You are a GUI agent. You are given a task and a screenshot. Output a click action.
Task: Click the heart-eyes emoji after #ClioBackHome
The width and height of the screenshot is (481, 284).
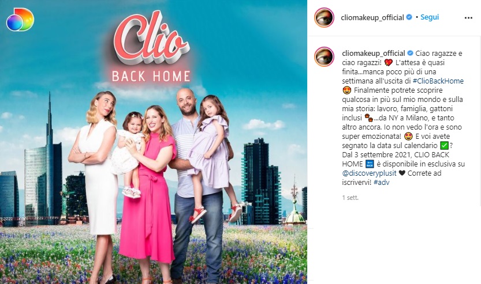pos(346,90)
